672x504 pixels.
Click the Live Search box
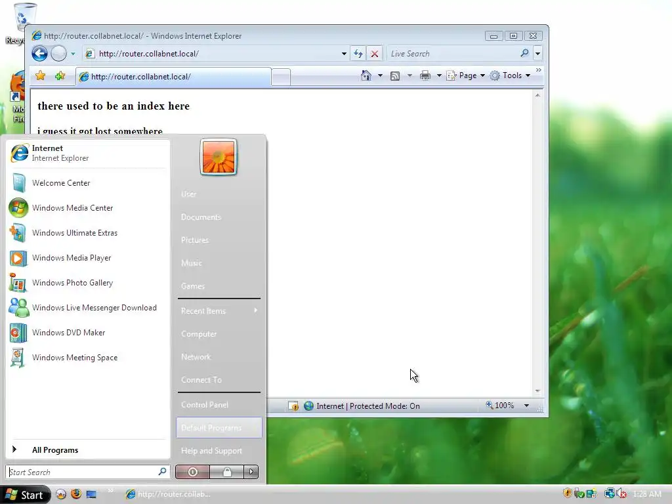452,54
